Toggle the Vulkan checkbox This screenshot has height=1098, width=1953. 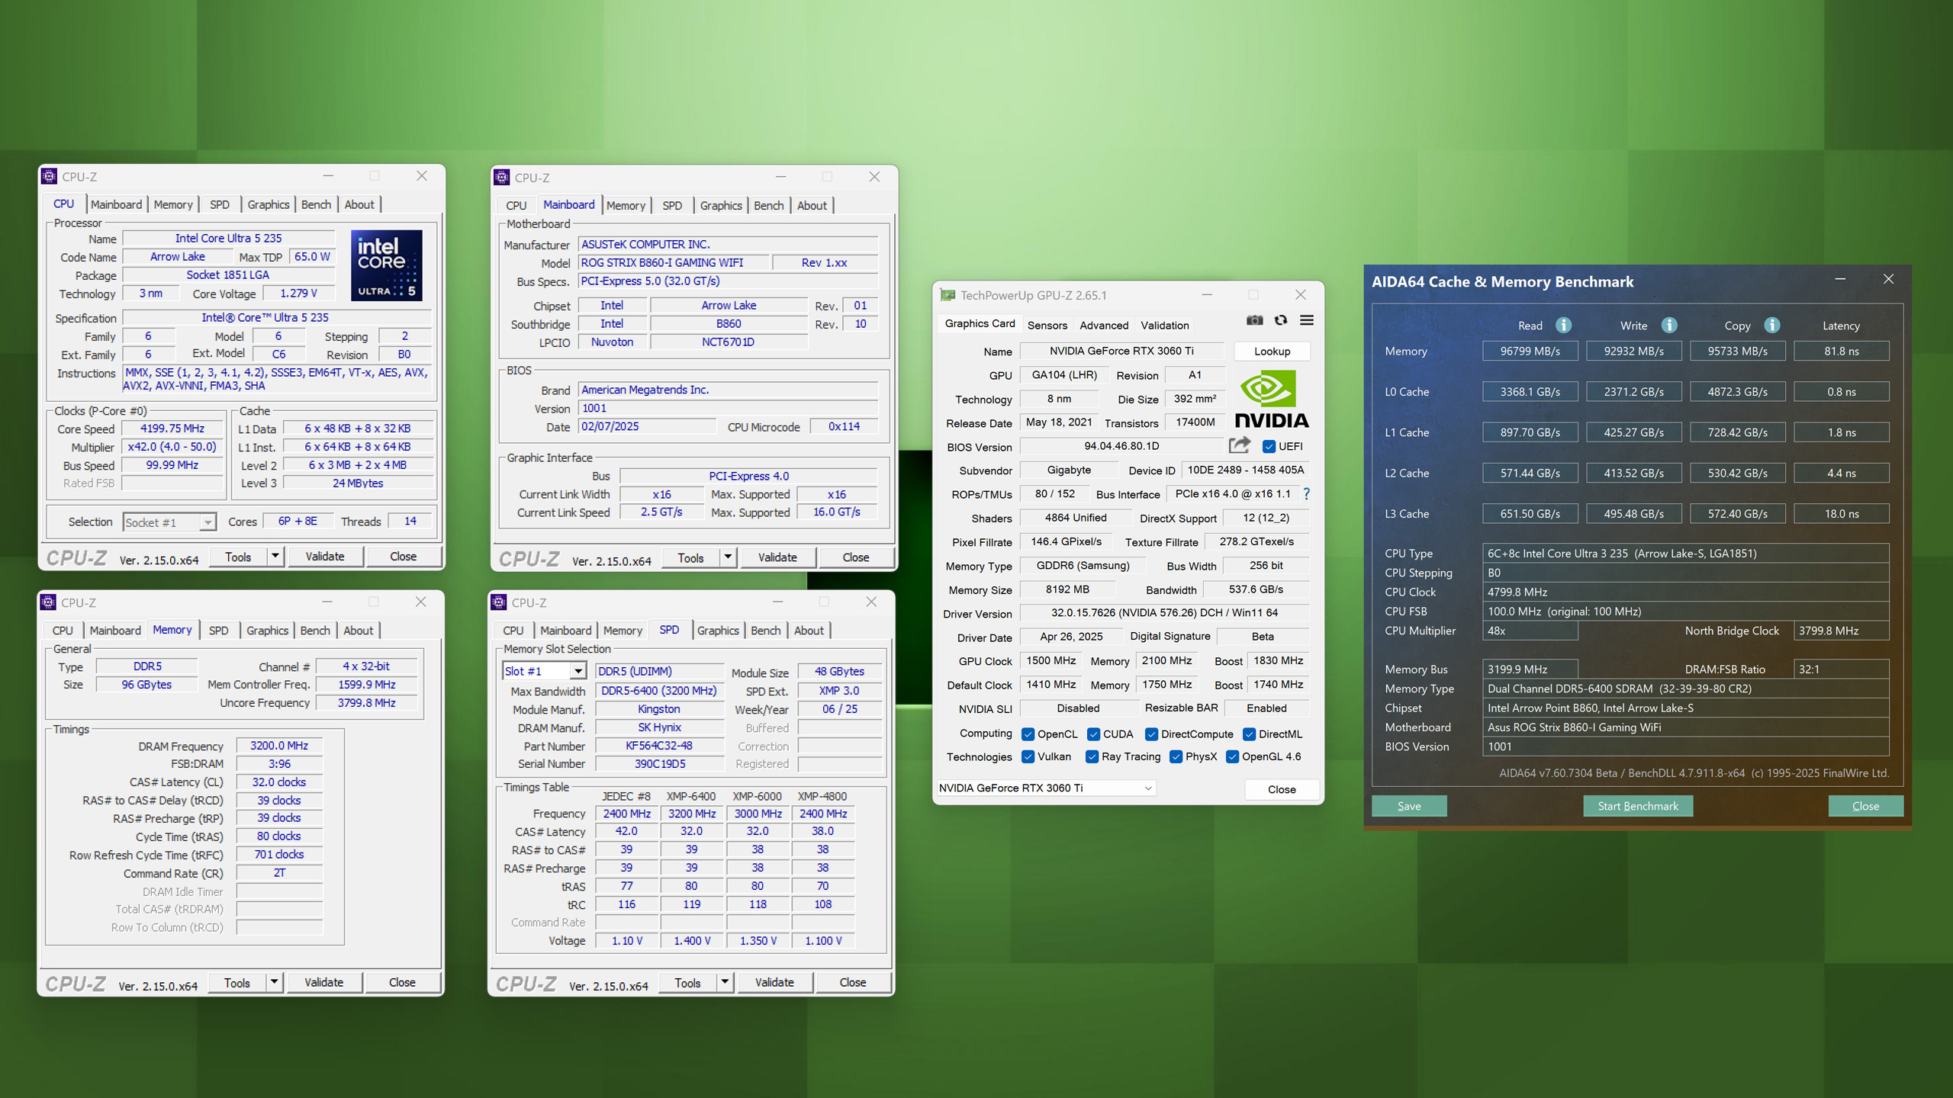click(x=1028, y=757)
